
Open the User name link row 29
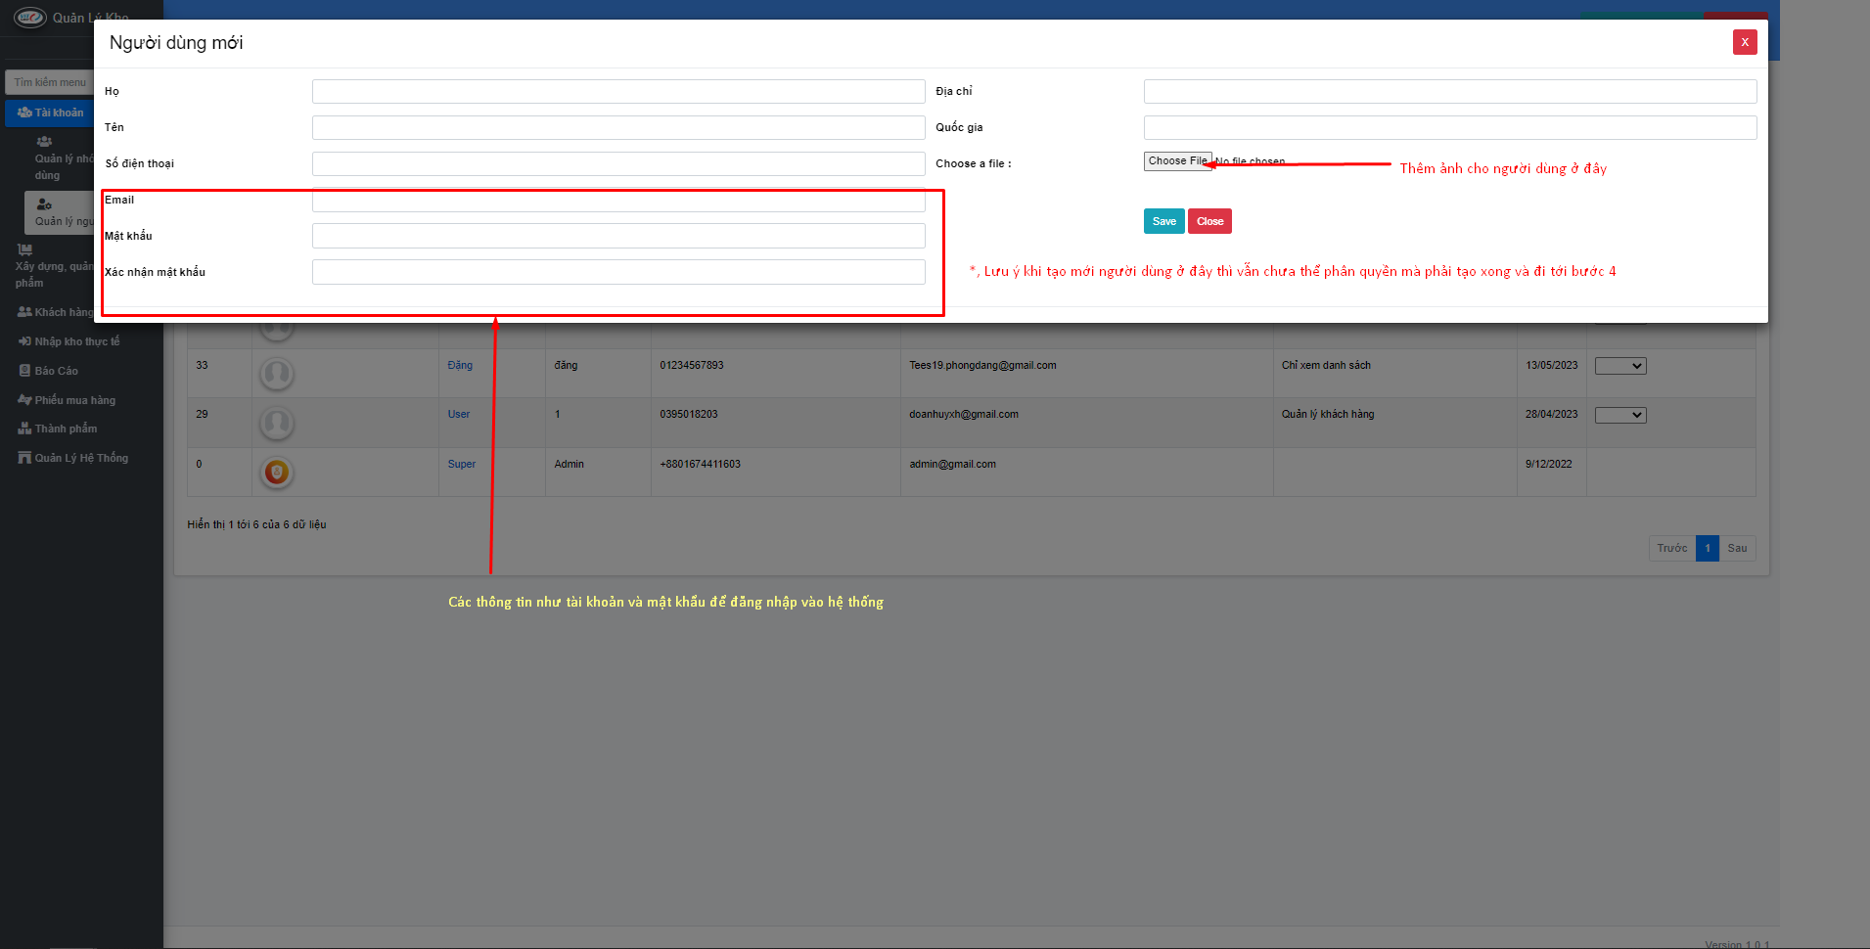(459, 414)
